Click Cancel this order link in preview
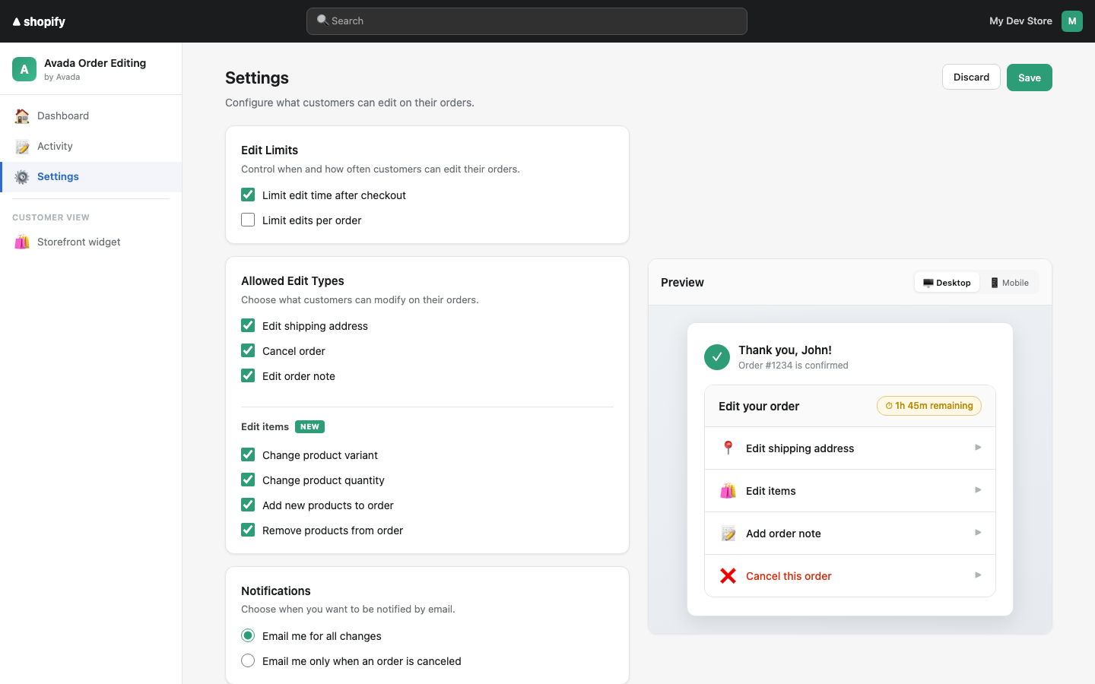 [x=789, y=576]
